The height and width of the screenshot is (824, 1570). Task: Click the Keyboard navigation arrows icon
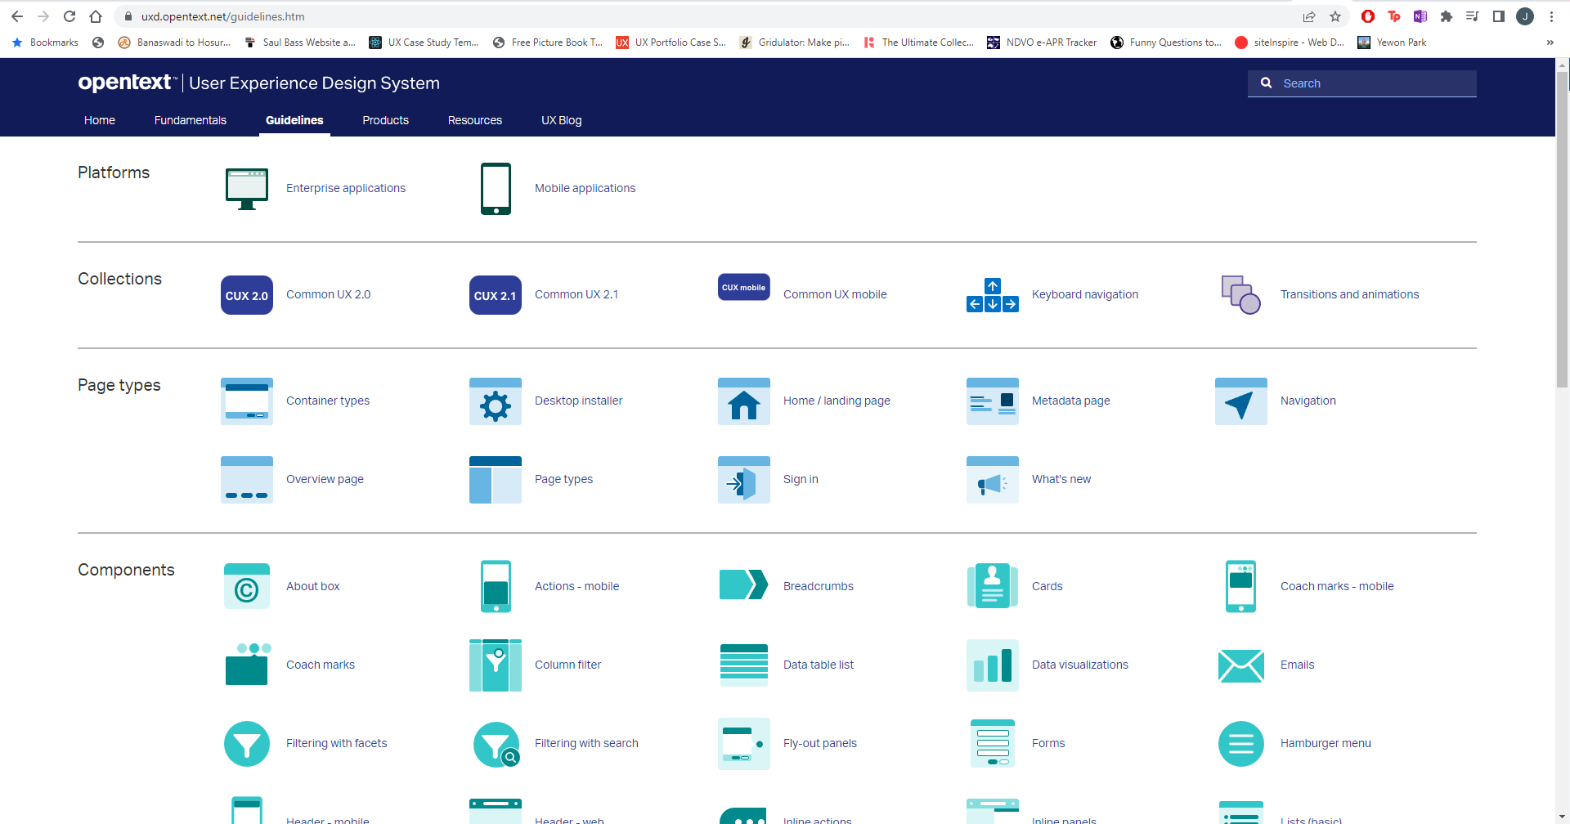point(993,295)
